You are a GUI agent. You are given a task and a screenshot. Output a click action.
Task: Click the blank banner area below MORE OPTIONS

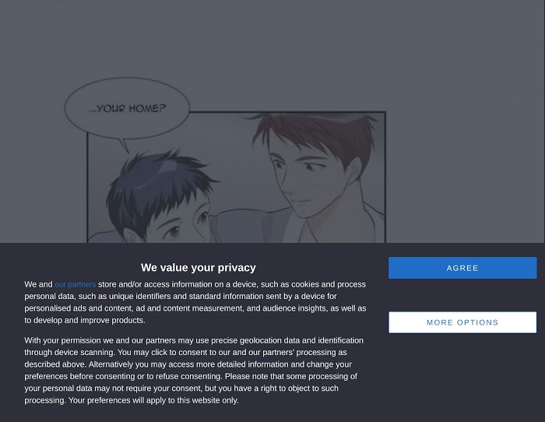coord(462,377)
